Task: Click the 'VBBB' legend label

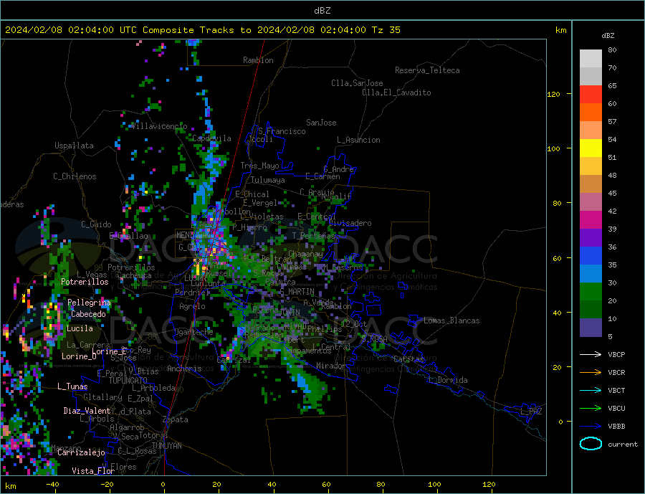Action: click(616, 427)
